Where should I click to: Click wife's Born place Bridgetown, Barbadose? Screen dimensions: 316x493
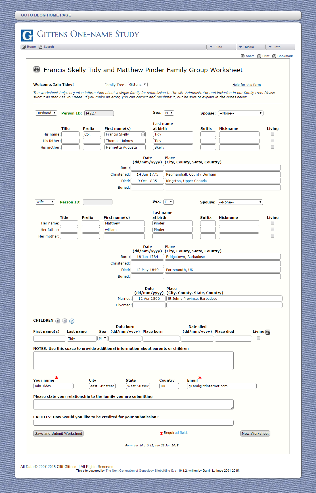tap(223, 257)
